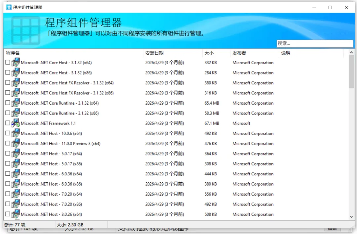Check .NET Core Runtime 3.1.32 (x64) box
Image resolution: width=357 pixels, height=234 pixels.
(x=8, y=103)
